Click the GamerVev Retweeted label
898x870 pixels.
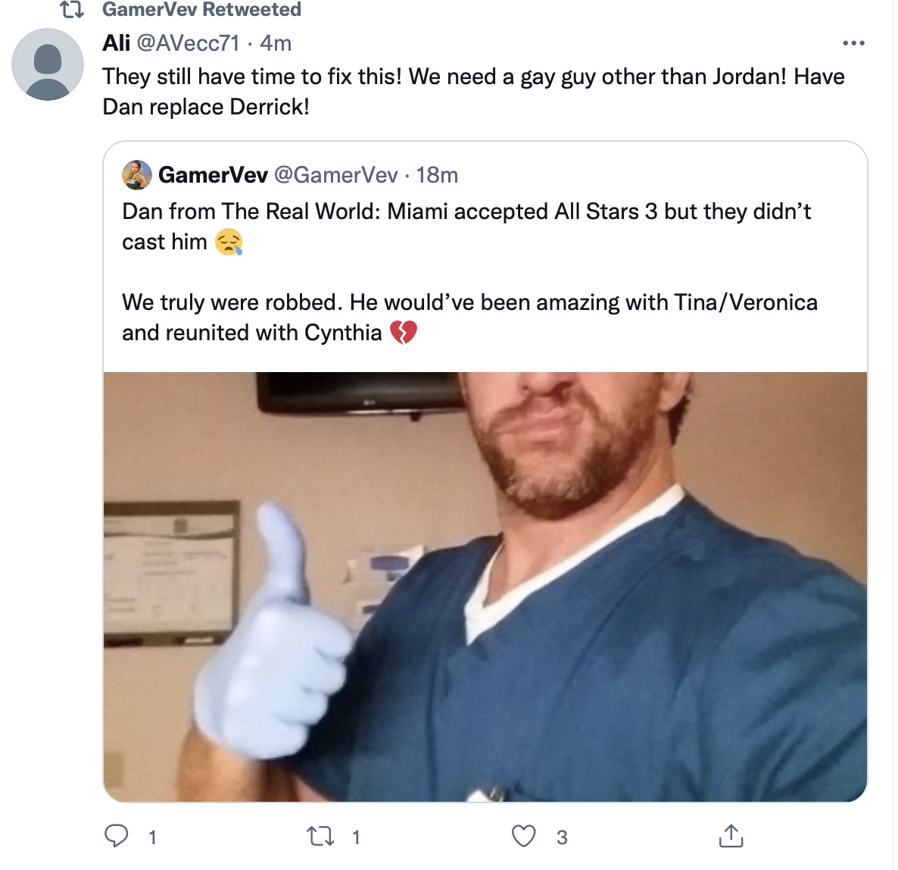[201, 9]
